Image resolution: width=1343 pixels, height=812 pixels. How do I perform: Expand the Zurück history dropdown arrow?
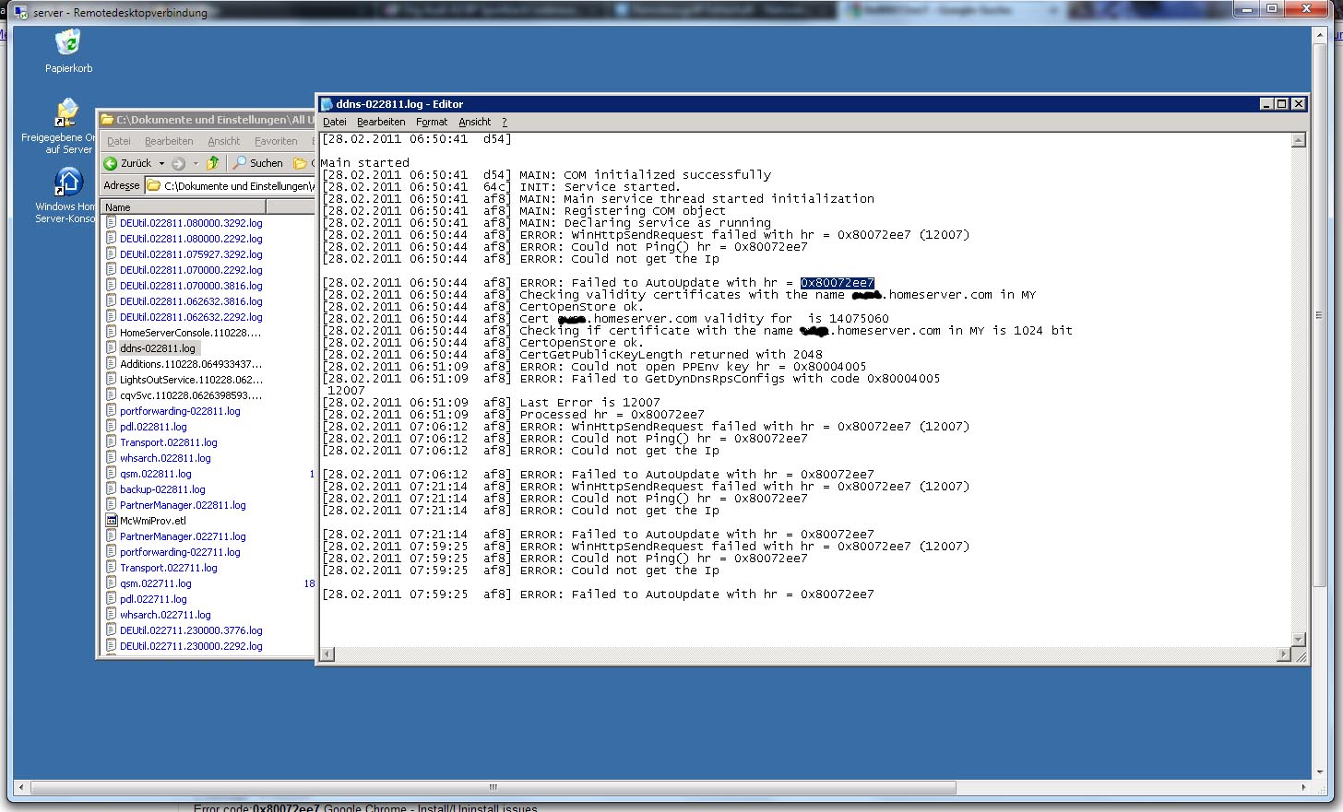pos(161,163)
